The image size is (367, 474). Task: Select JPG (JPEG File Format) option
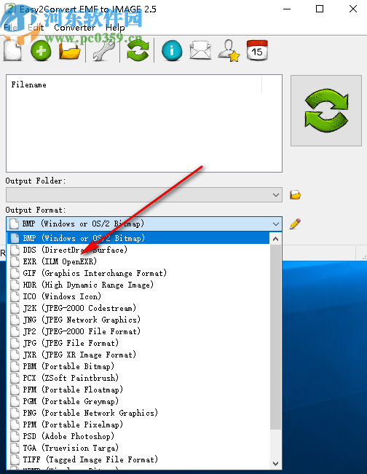[x=138, y=343]
